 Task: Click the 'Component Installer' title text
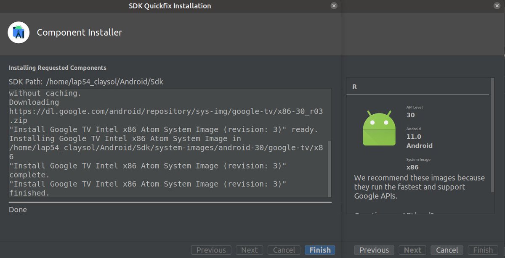(x=80, y=32)
